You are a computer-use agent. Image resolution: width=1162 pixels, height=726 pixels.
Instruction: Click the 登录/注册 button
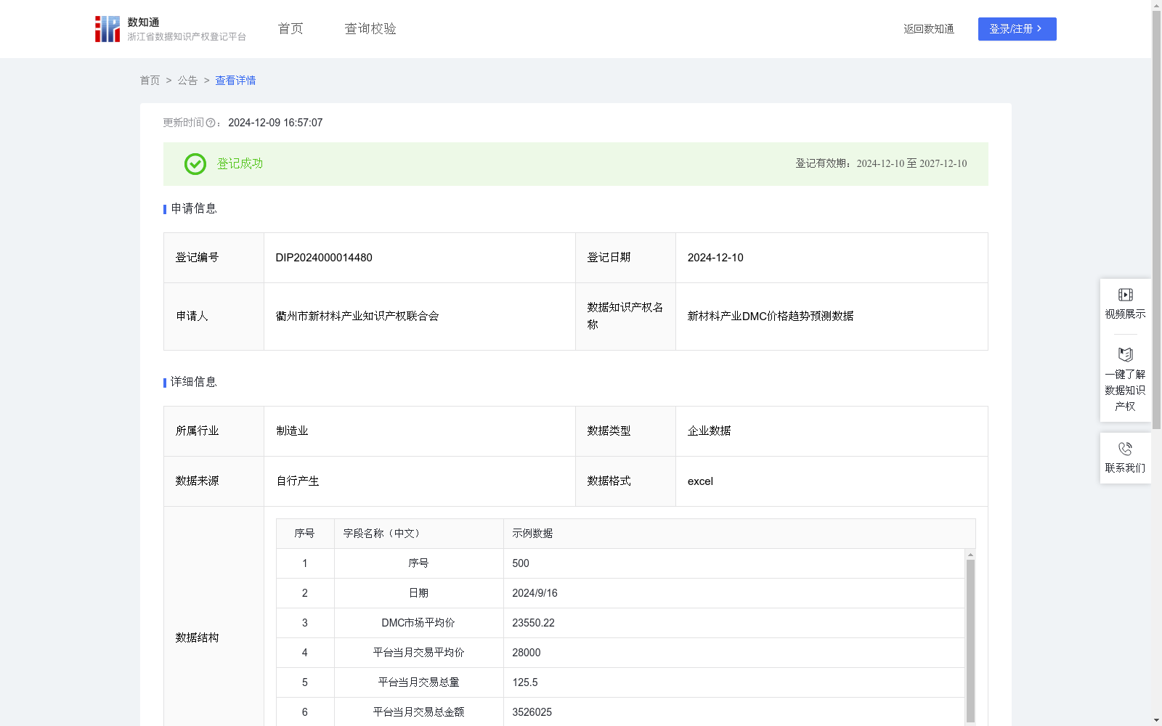pyautogui.click(x=1017, y=29)
